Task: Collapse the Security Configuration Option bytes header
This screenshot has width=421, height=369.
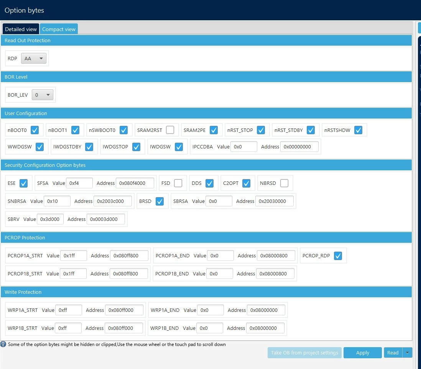Action: coord(206,165)
